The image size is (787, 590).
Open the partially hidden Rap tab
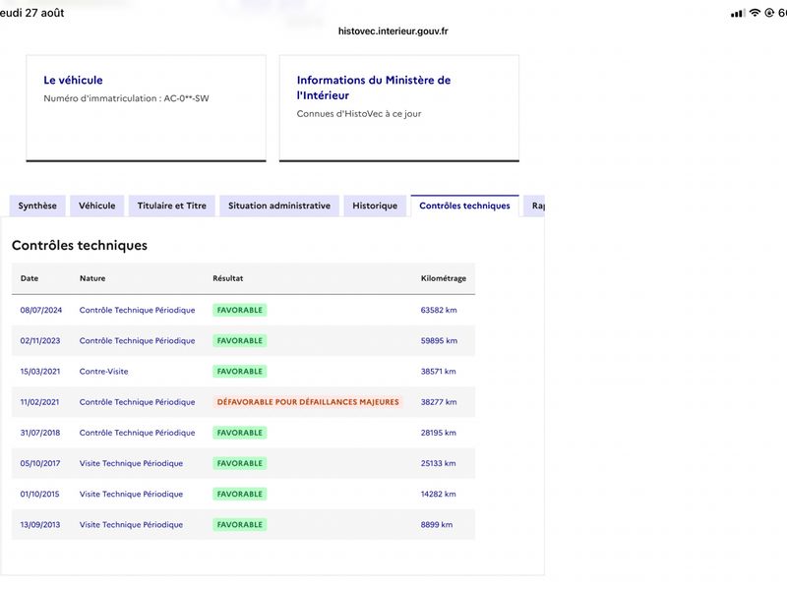[x=535, y=206]
